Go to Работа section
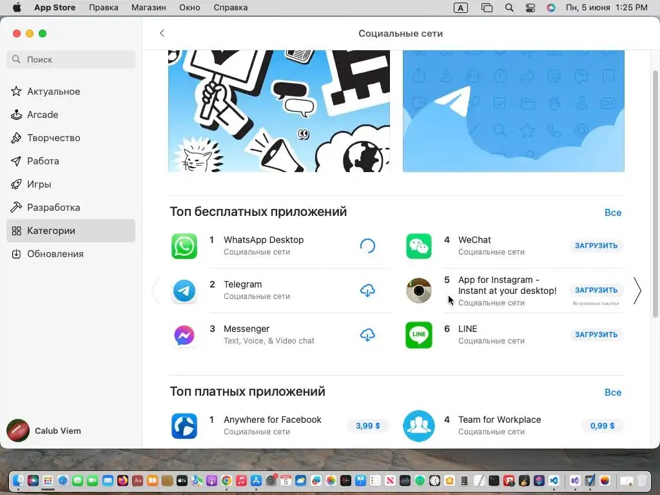 pos(71,160)
